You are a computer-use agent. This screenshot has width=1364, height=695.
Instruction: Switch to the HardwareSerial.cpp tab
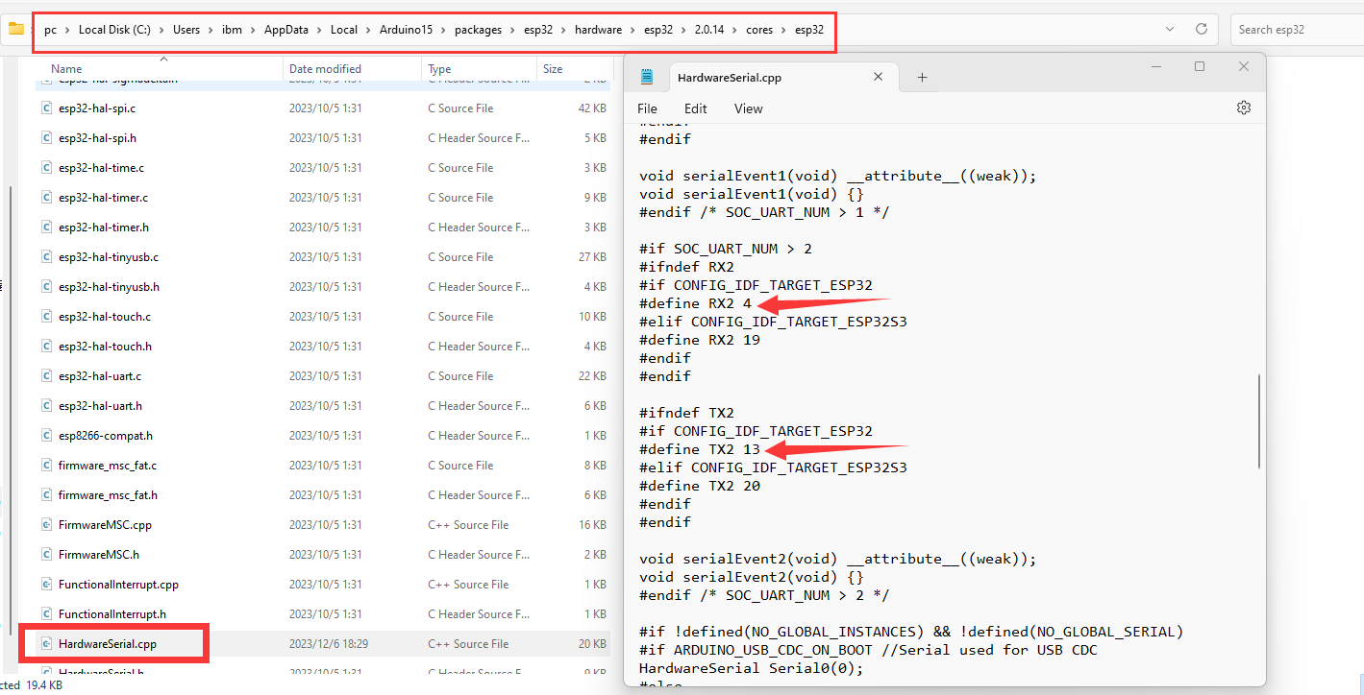[x=729, y=78]
